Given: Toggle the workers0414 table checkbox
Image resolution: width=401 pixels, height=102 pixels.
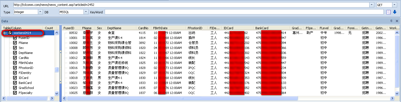Looking at the screenshot, I should [10, 33].
